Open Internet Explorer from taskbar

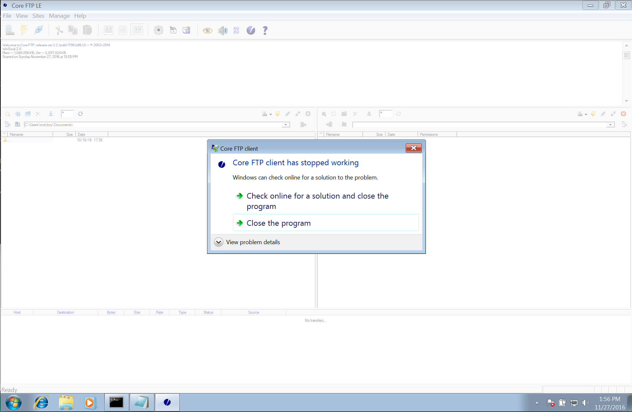41,403
